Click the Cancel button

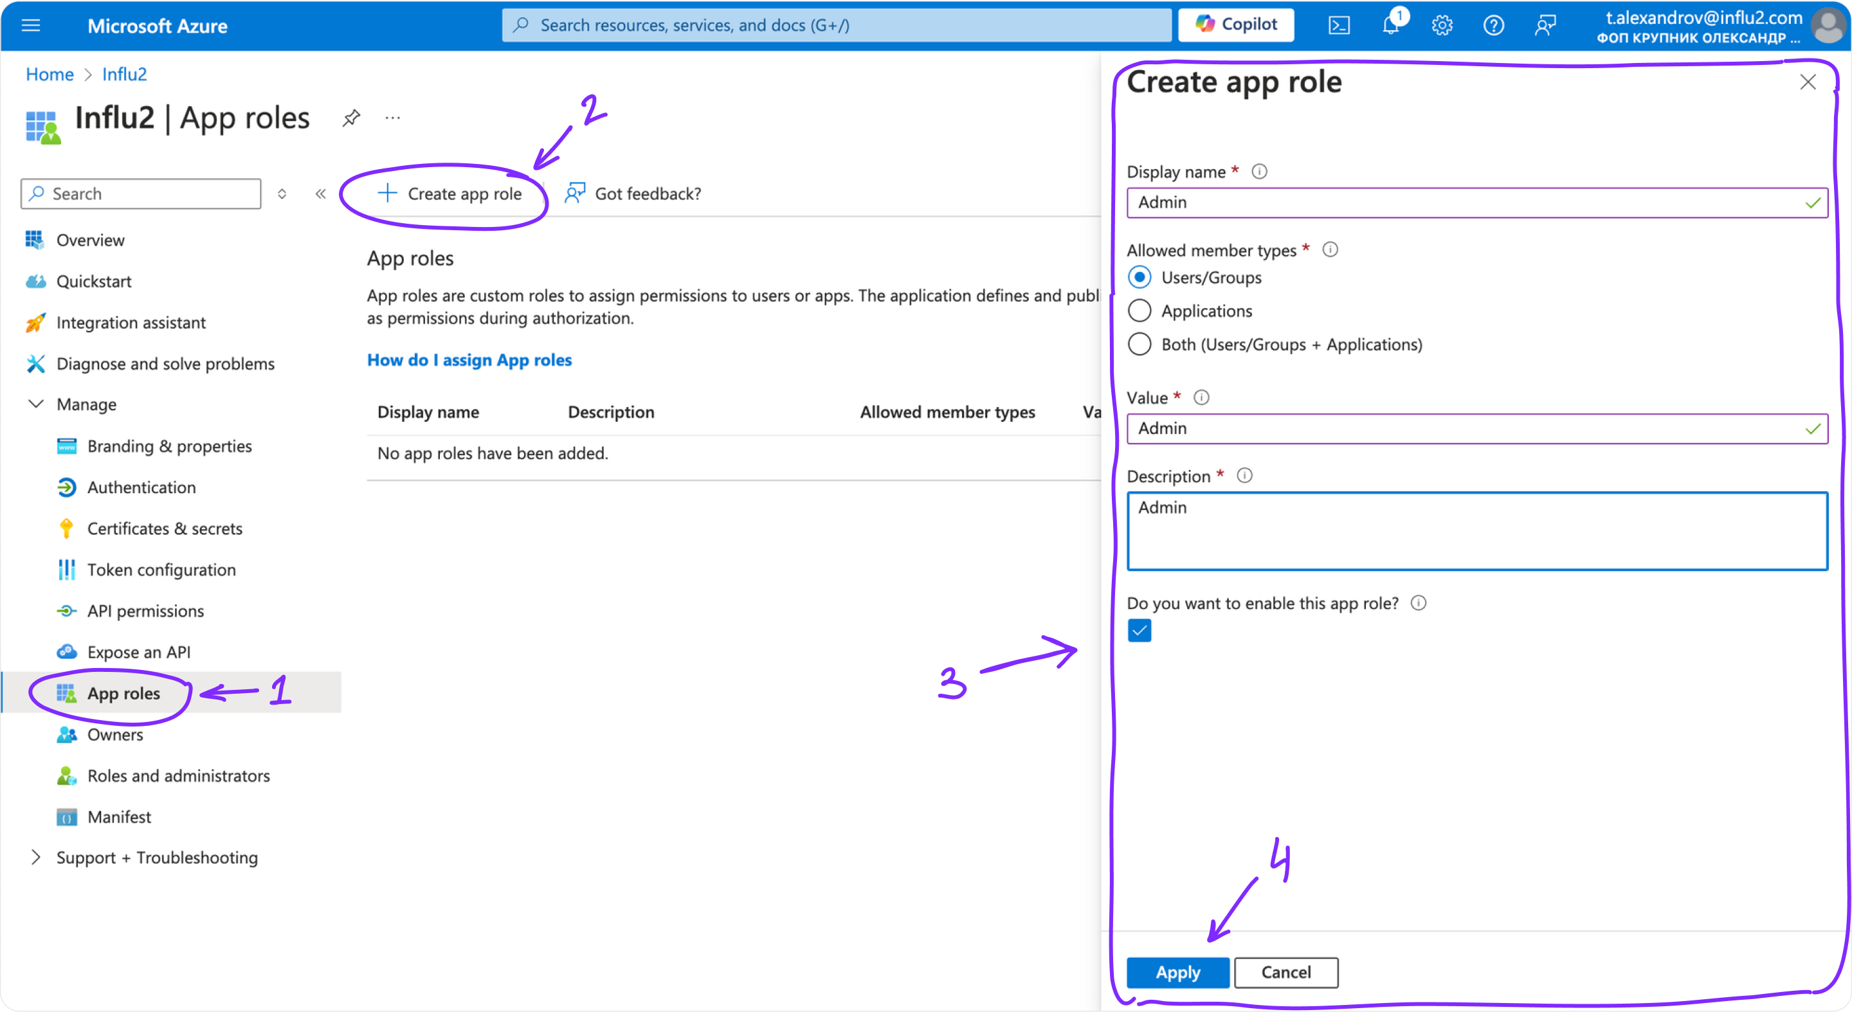(1286, 973)
